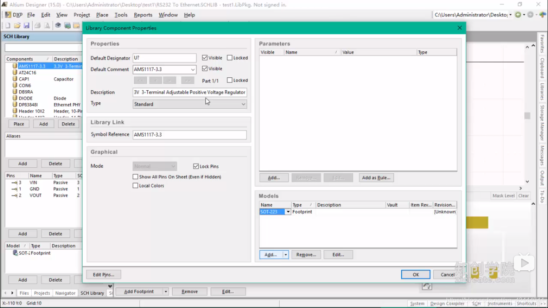Enable the Local Colors checkbox

coord(136,186)
